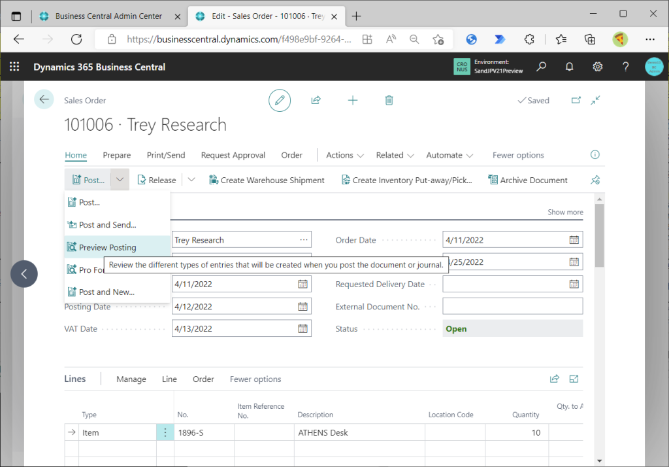The height and width of the screenshot is (467, 669).
Task: Open the Requested Delivery Date calendar picker
Action: point(574,284)
